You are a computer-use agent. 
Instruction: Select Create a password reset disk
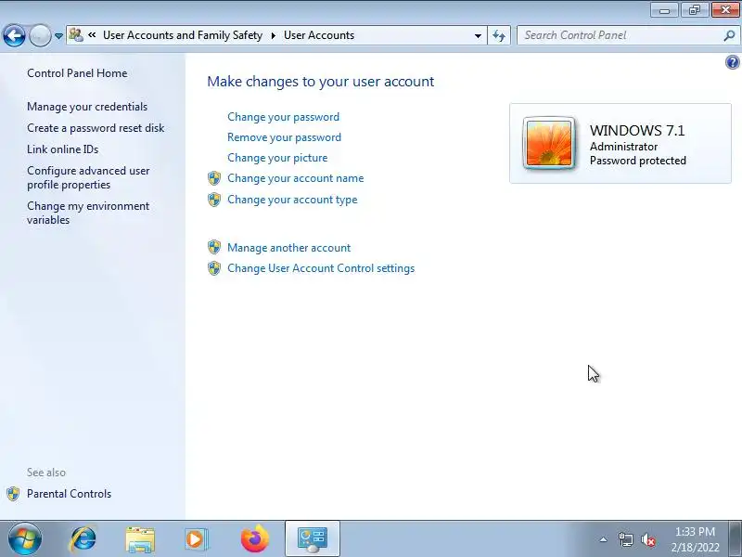(x=96, y=128)
